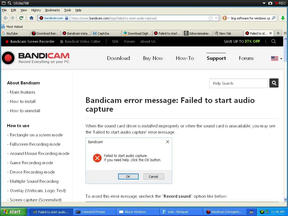Open Bandicut Video Cutter link

(80, 42)
